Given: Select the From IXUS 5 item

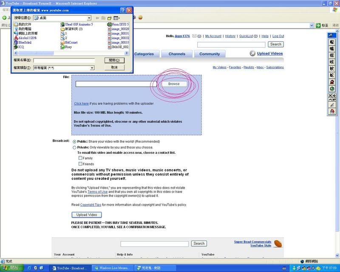Looking at the screenshot, I should tap(118, 24).
